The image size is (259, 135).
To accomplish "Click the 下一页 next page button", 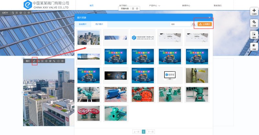I will [151, 132].
